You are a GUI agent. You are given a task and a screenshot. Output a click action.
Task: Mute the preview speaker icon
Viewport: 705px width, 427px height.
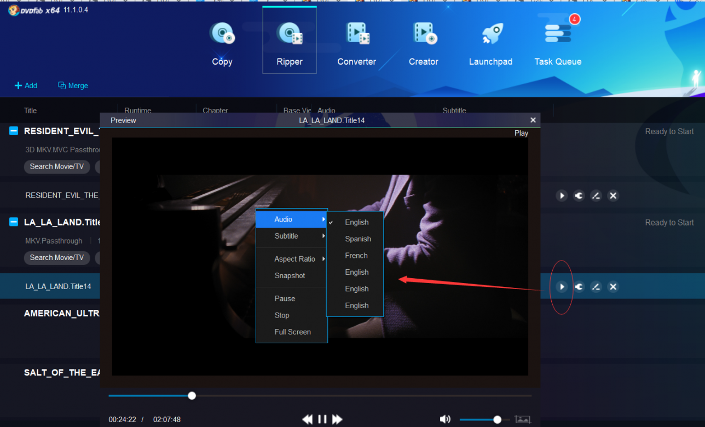click(x=445, y=419)
